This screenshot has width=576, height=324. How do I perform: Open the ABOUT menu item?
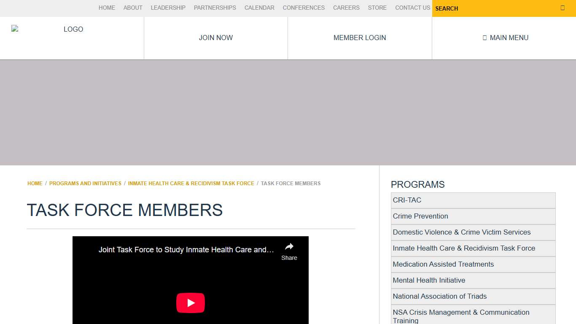pos(133,8)
